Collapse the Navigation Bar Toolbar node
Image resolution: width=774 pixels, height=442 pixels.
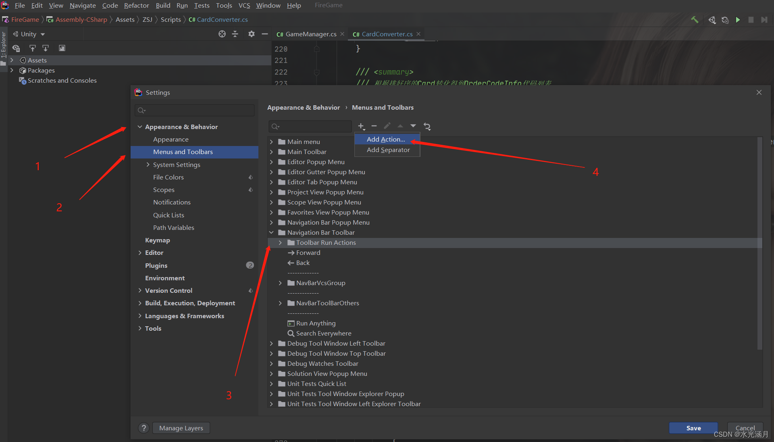[x=271, y=232]
